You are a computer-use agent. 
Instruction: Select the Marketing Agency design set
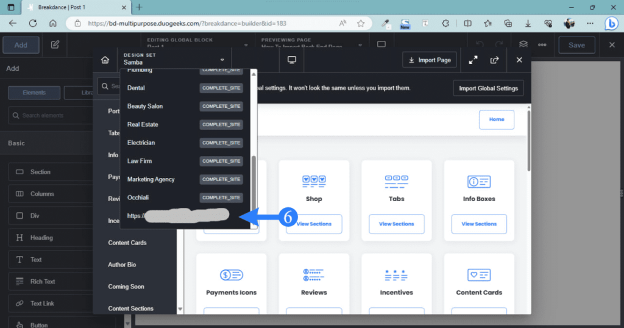tap(185, 179)
